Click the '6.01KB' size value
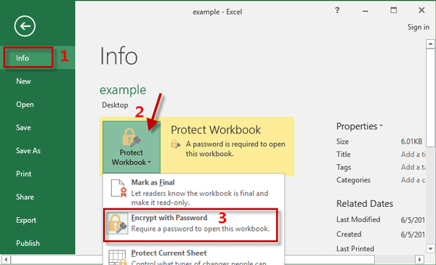Screen dimensions: 436x265 coord(411,142)
